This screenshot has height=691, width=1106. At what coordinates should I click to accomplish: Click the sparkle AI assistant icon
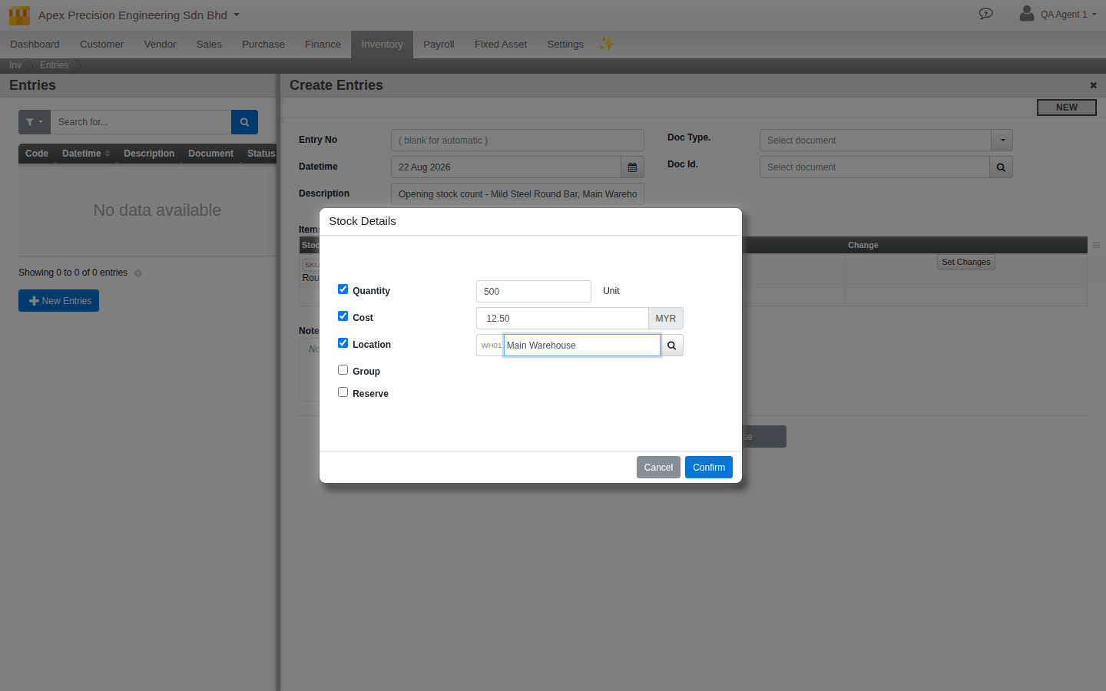pos(606,44)
